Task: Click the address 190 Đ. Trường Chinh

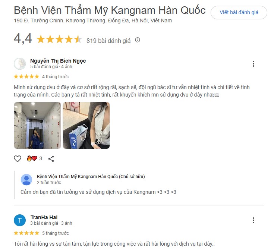Action: click(93, 21)
